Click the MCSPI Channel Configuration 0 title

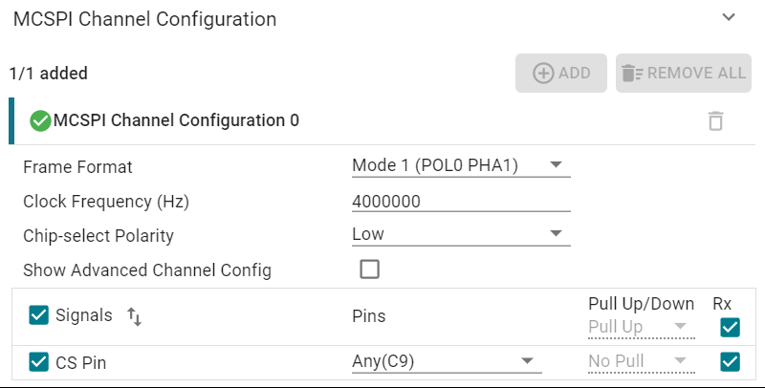177,120
